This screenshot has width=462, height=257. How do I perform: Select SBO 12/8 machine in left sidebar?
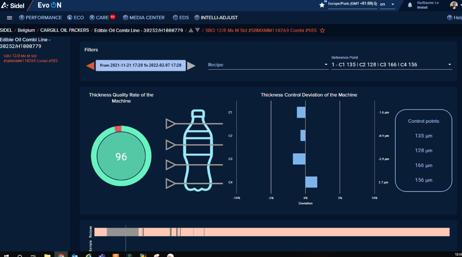(30, 58)
